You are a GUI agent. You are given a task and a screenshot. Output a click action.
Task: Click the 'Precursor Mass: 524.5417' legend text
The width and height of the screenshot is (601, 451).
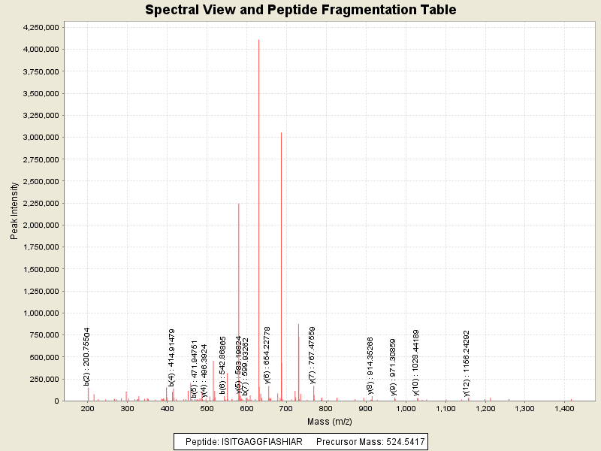point(370,442)
